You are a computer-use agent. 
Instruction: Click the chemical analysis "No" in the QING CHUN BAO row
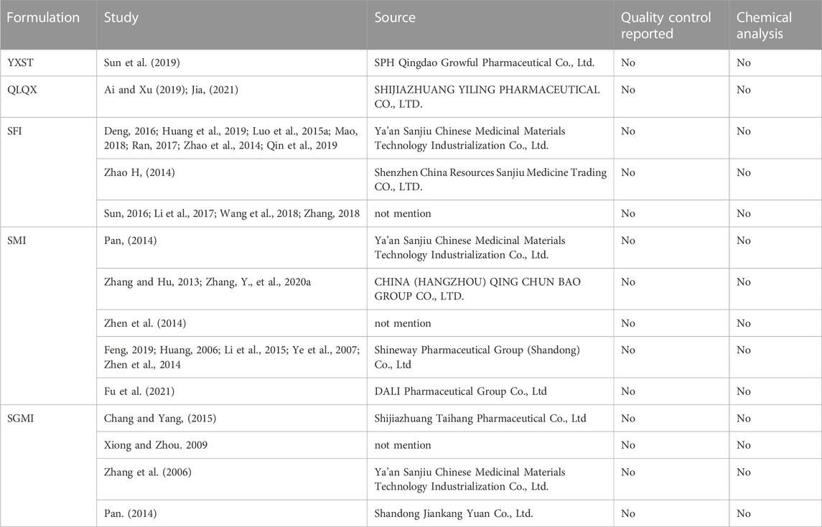point(743,282)
